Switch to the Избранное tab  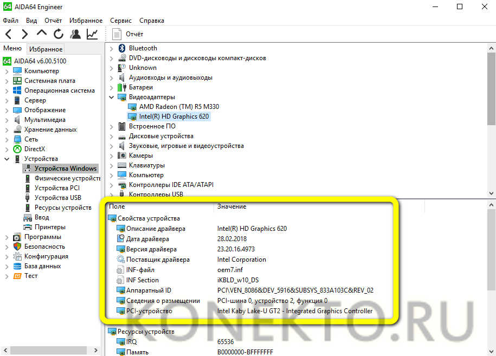point(46,49)
